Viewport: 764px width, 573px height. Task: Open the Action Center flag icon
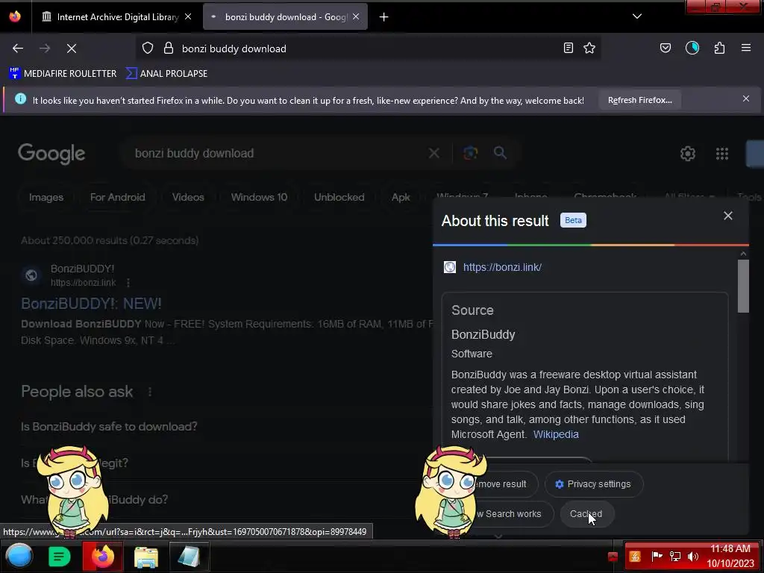click(x=657, y=557)
